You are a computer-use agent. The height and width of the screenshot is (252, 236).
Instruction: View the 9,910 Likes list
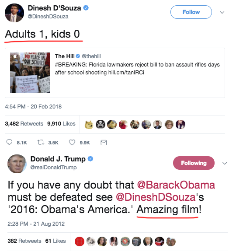tap(61, 123)
